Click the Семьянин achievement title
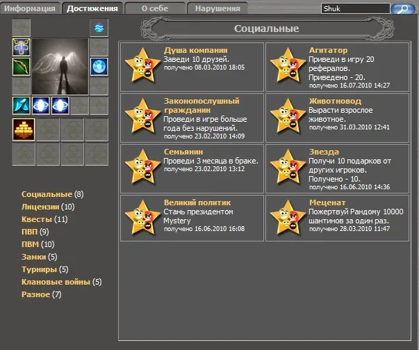The width and height of the screenshot is (419, 350). pyautogui.click(x=183, y=152)
